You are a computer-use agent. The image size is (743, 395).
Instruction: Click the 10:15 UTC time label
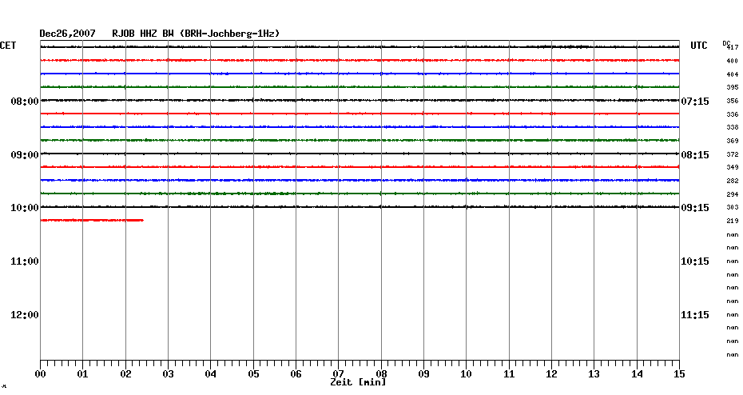coord(695,261)
